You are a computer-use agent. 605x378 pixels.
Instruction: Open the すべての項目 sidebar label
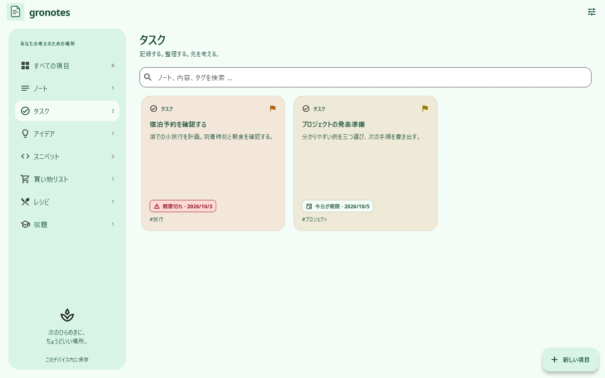(51, 66)
